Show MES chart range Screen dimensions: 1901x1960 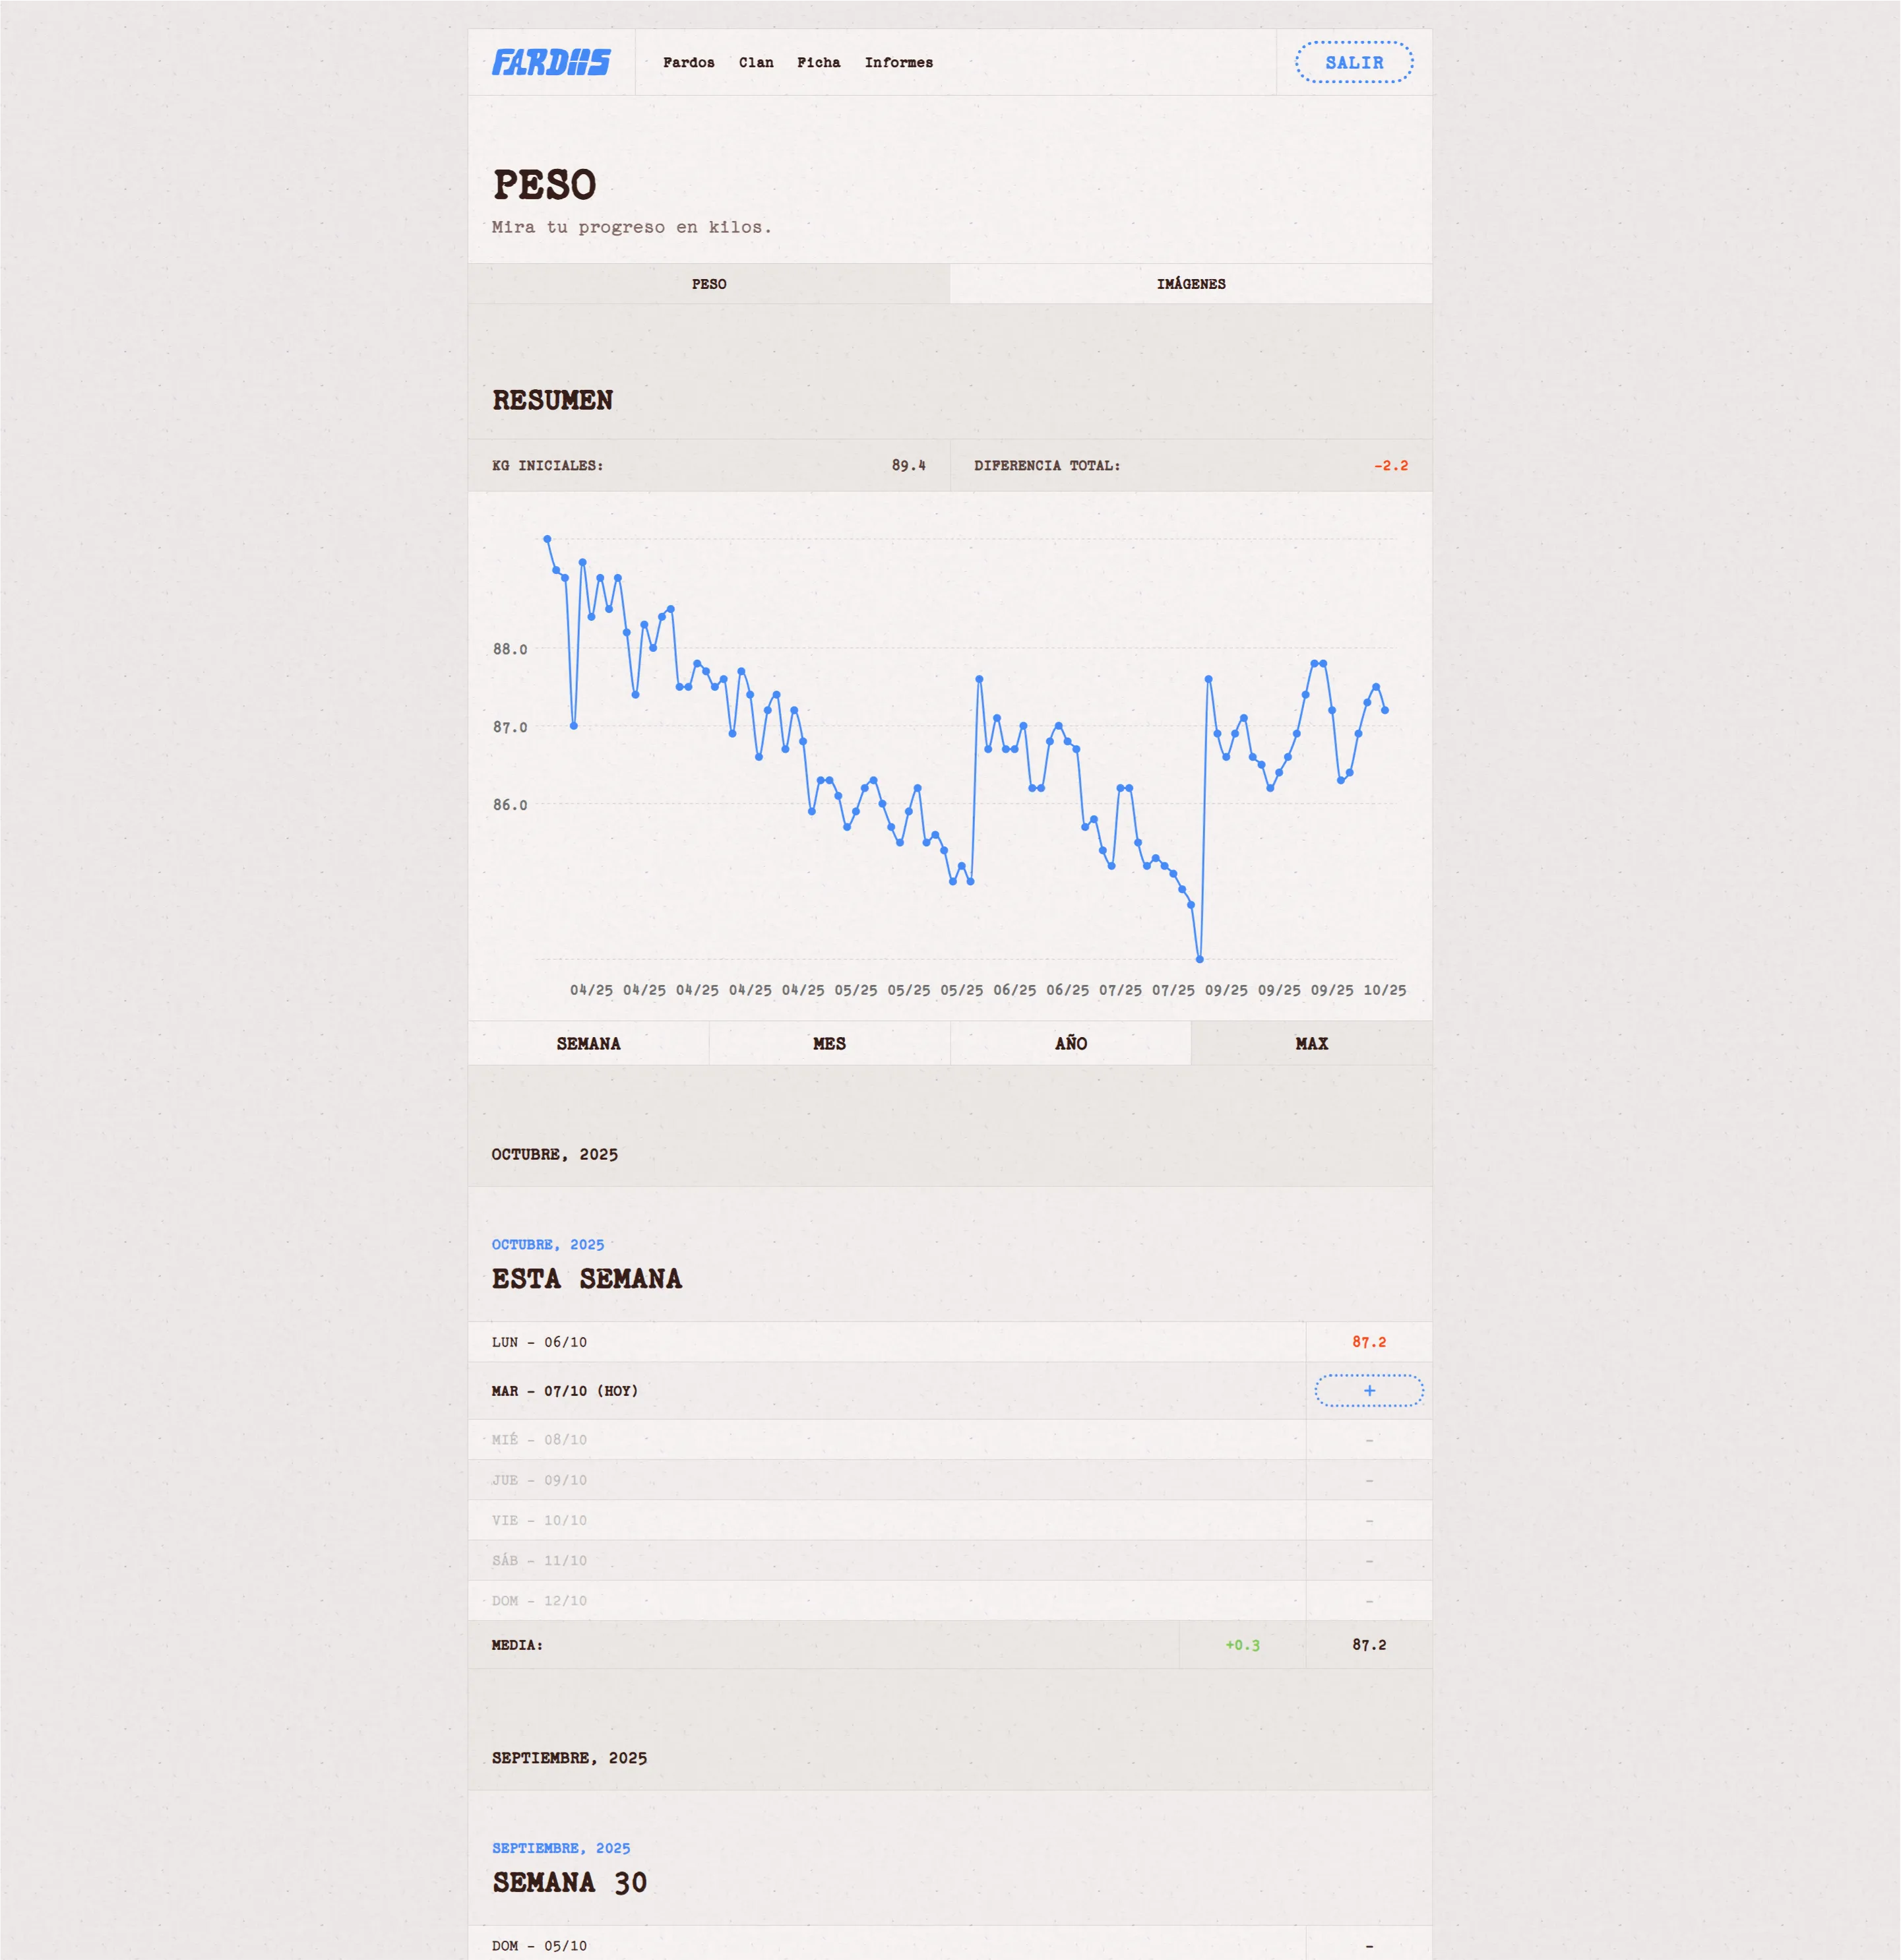tap(829, 1043)
